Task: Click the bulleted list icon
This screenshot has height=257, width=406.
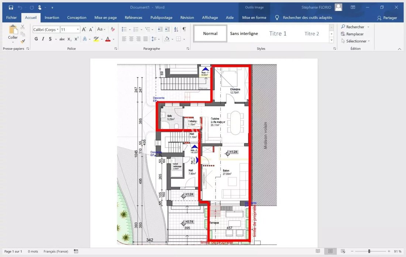Action: (x=124, y=29)
